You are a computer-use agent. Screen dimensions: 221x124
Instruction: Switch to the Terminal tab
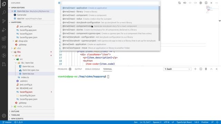click(107, 69)
